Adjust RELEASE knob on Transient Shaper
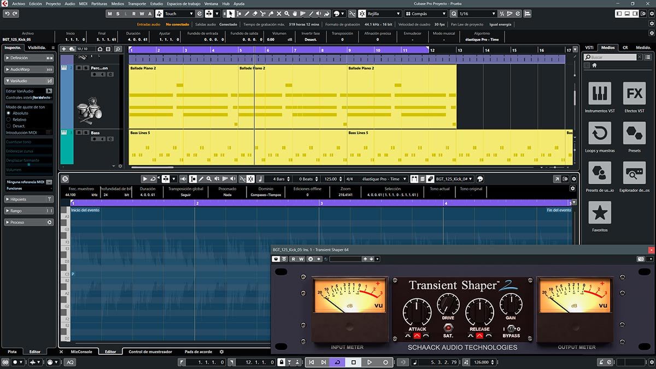 tap(479, 313)
